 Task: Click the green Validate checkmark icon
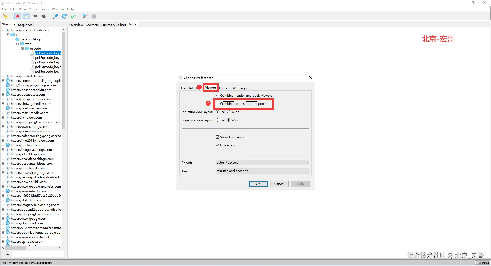pyautogui.click(x=73, y=16)
